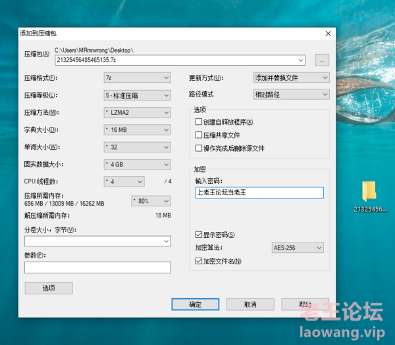Click the 取消 button

[250, 304]
